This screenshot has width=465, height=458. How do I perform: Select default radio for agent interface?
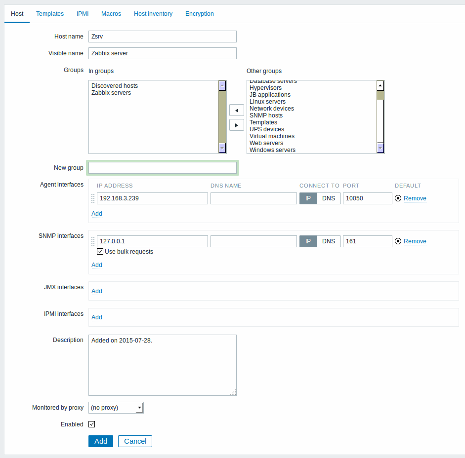tap(398, 198)
